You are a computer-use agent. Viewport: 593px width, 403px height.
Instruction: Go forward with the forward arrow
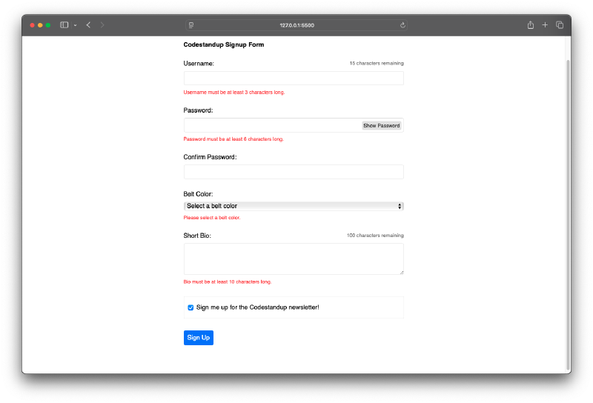click(102, 25)
